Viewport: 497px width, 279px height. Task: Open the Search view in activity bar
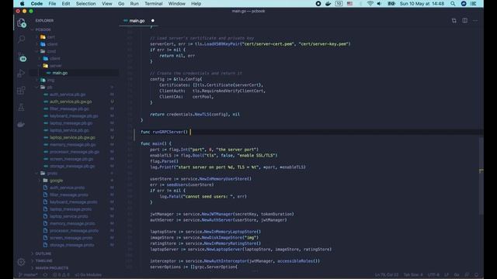point(21,40)
